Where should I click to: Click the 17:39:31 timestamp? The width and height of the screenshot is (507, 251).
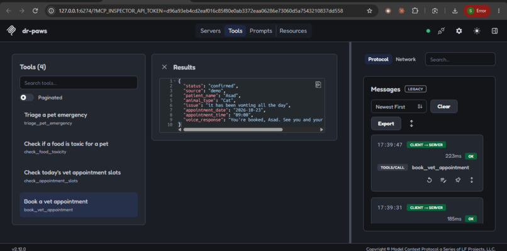390,208
